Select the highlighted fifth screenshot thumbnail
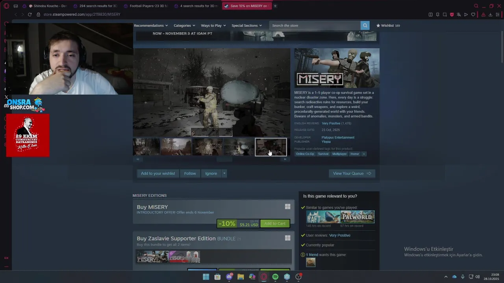Screen dimensions: 504x283 pos(271,147)
